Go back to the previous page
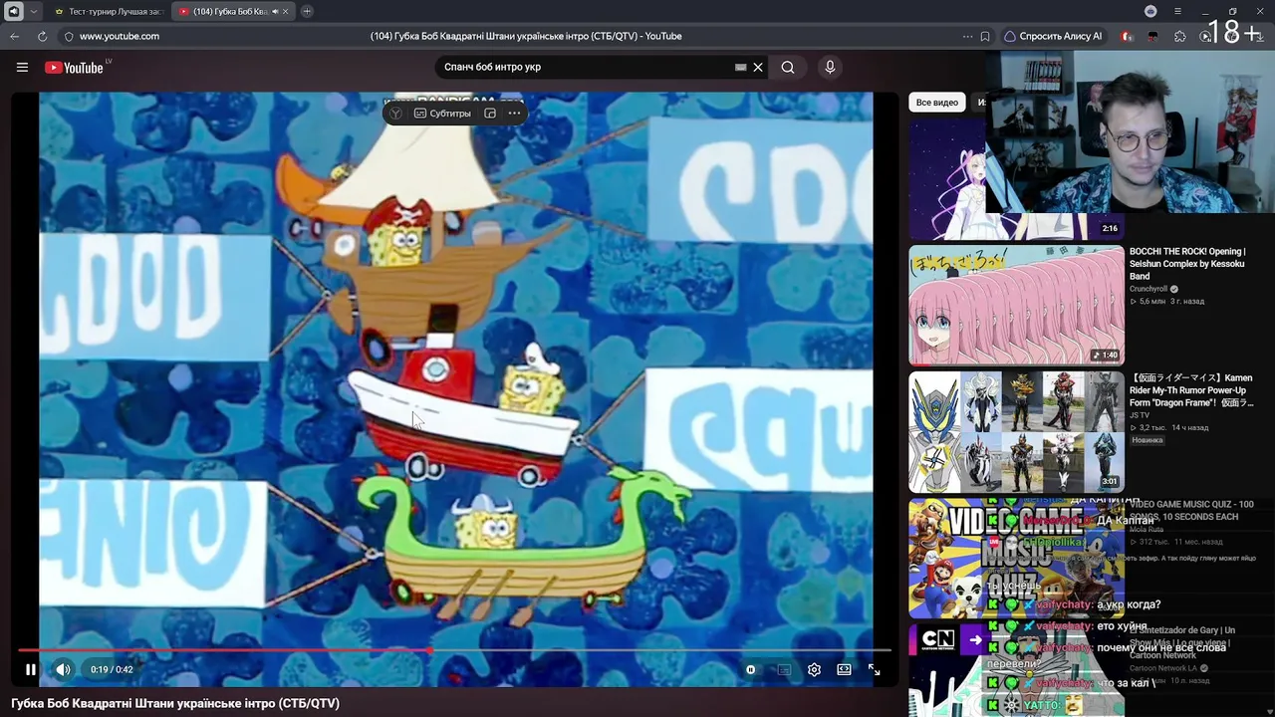Viewport: 1275px width, 717px height. click(x=15, y=36)
